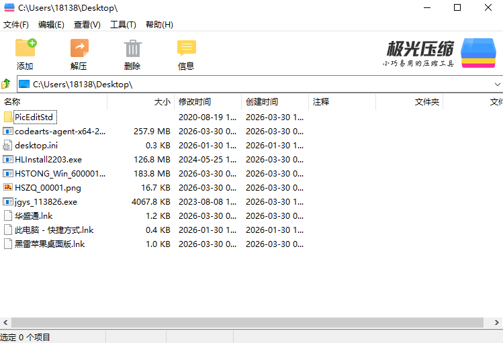Click the 4067.8 KB size cell
The image size is (503, 343).
(151, 201)
